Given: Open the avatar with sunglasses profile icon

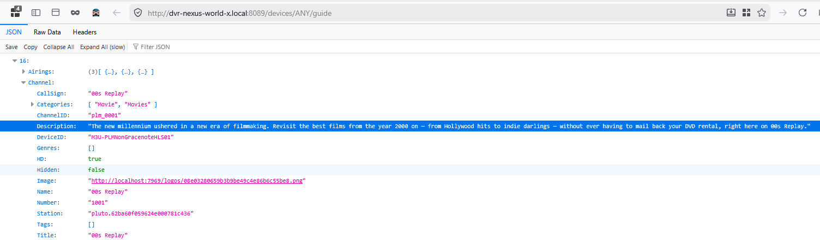Looking at the screenshot, I should [96, 13].
